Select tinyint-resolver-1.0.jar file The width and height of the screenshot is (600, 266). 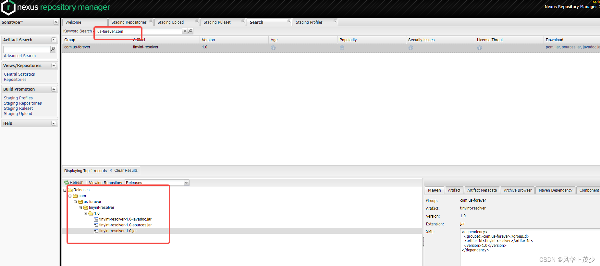click(118, 231)
